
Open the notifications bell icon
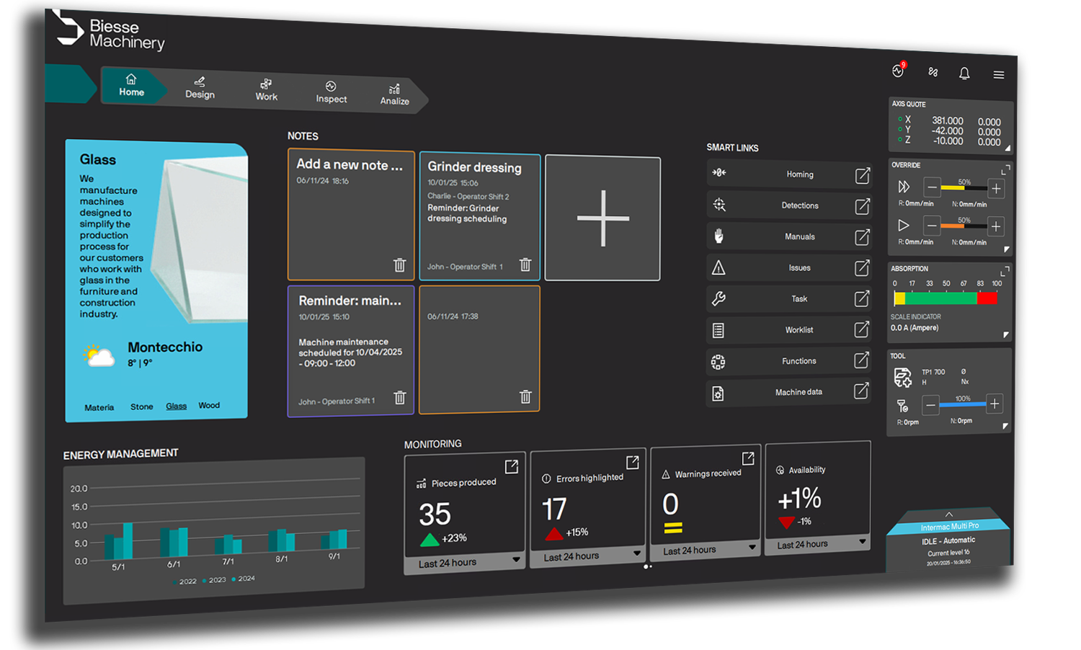[964, 73]
